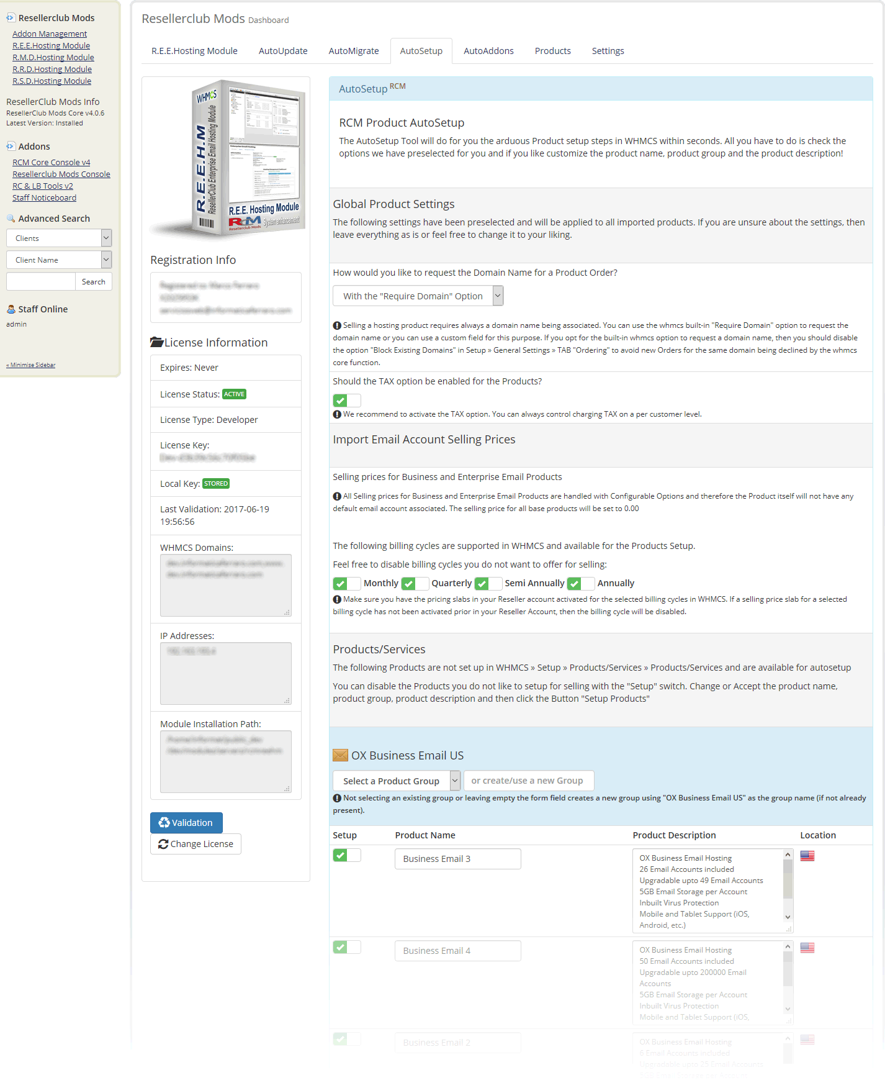
Task: Toggle Setup switch for Business Email 2
Action: (347, 1039)
